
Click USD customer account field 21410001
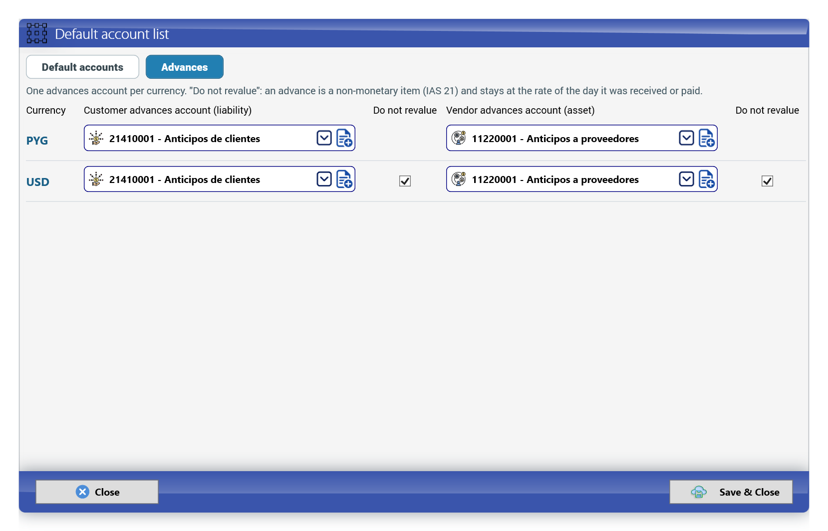click(220, 179)
